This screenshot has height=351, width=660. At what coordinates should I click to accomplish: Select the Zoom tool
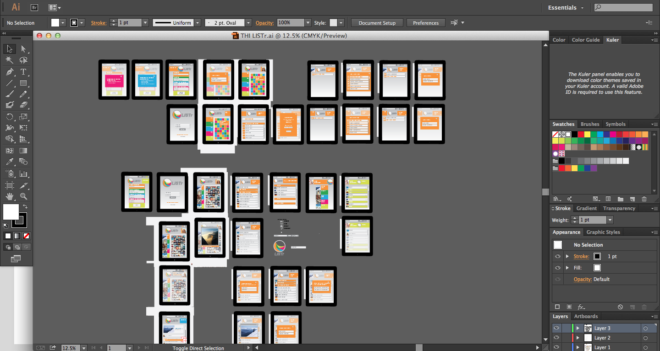point(23,196)
